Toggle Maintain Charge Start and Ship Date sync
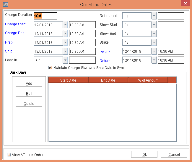This screenshot has height=162, width=192. [x=51, y=68]
